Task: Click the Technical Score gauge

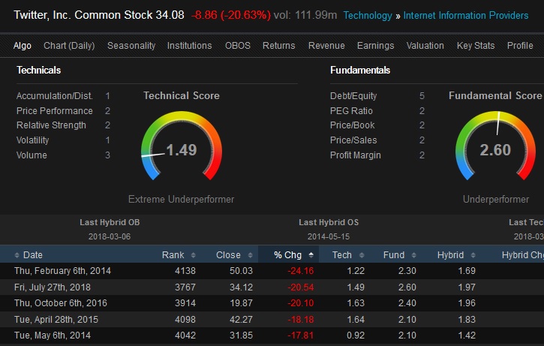Action: (x=182, y=146)
